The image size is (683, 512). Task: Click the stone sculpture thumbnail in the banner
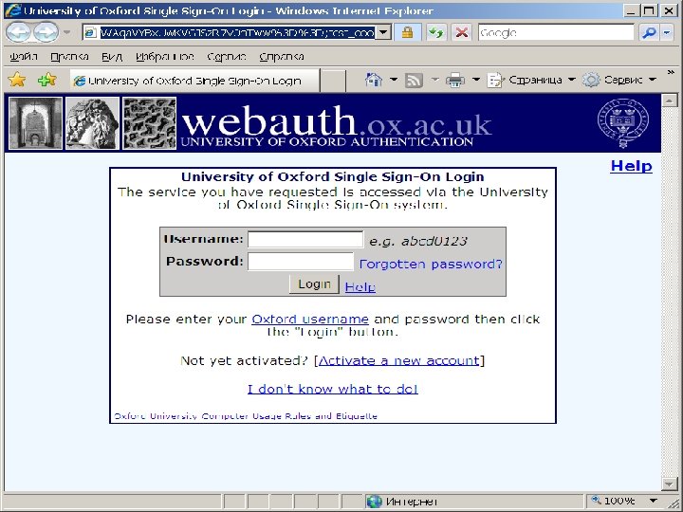click(92, 123)
